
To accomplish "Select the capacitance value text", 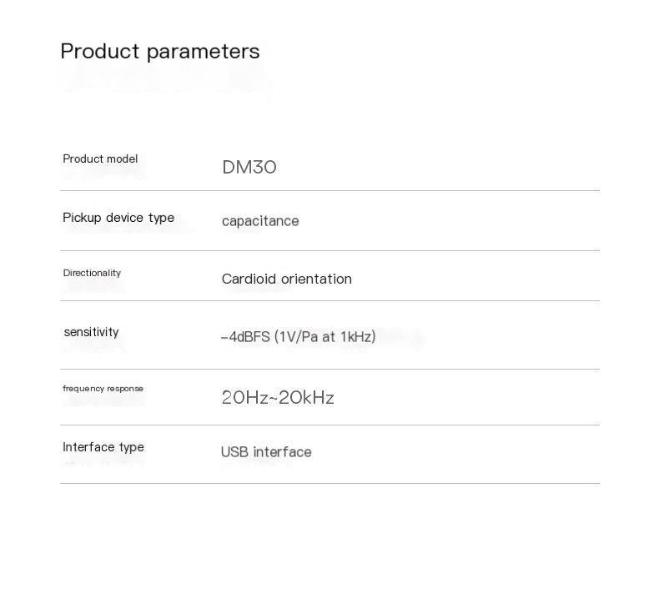I will [260, 221].
